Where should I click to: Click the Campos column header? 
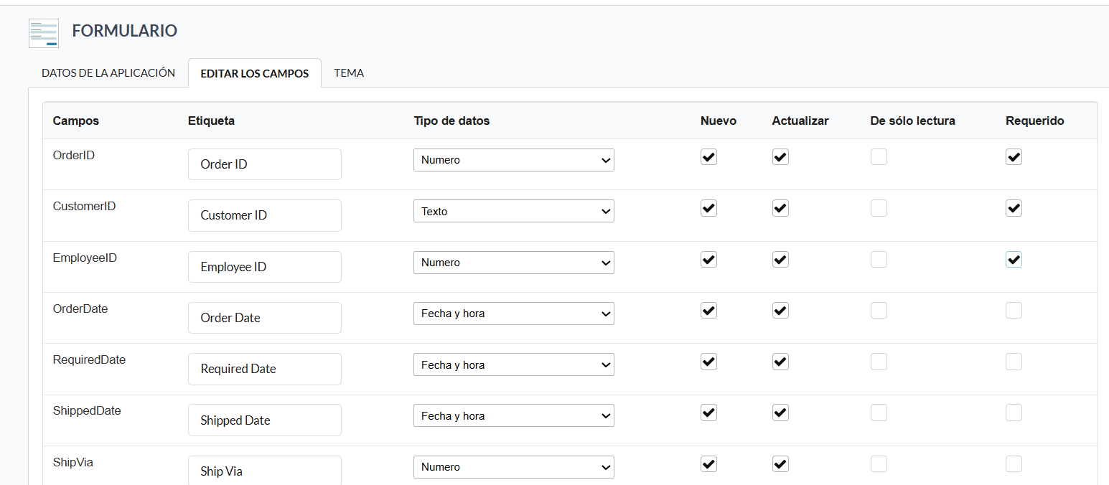tap(75, 121)
